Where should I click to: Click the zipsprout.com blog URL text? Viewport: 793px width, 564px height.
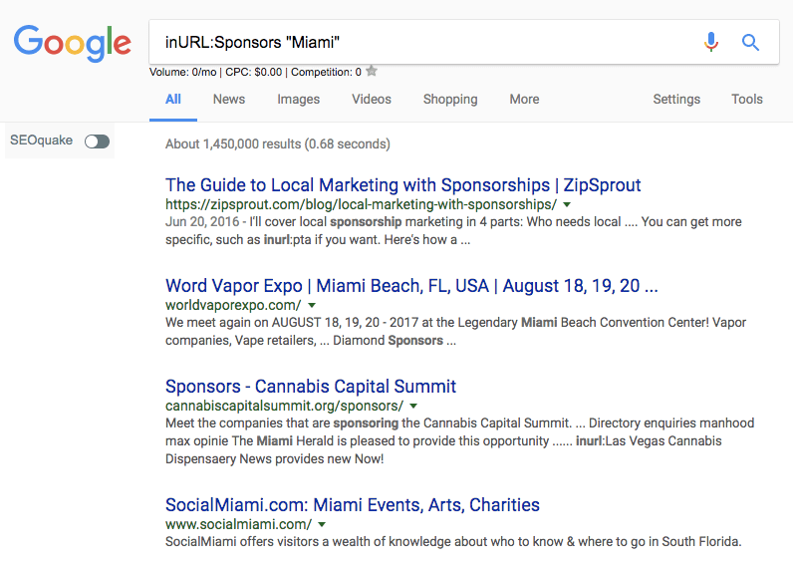click(361, 205)
